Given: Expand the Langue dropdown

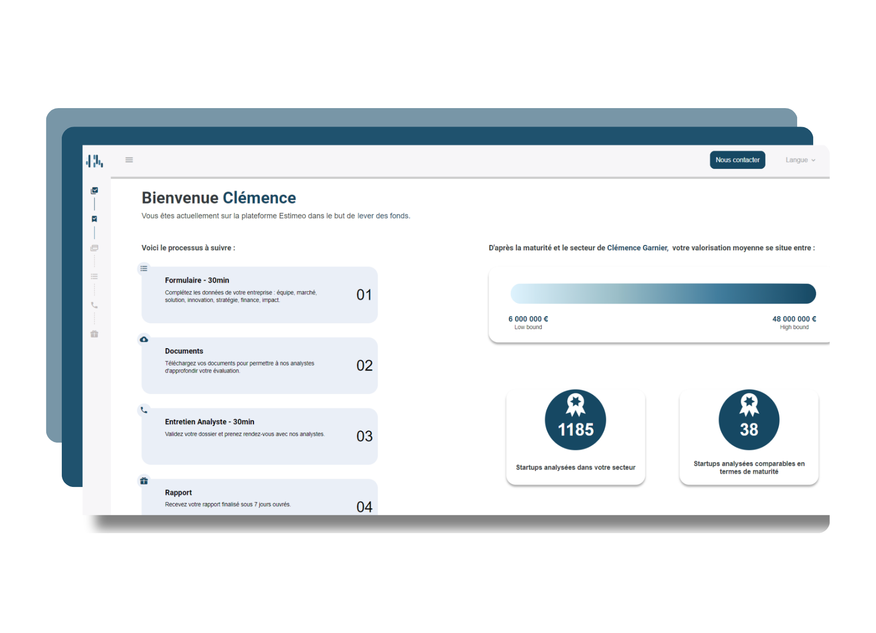Looking at the screenshot, I should point(797,160).
